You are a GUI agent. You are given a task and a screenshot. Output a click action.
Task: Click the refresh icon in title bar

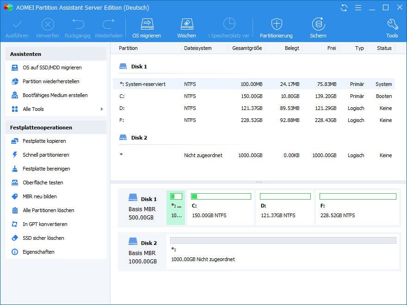click(344, 8)
